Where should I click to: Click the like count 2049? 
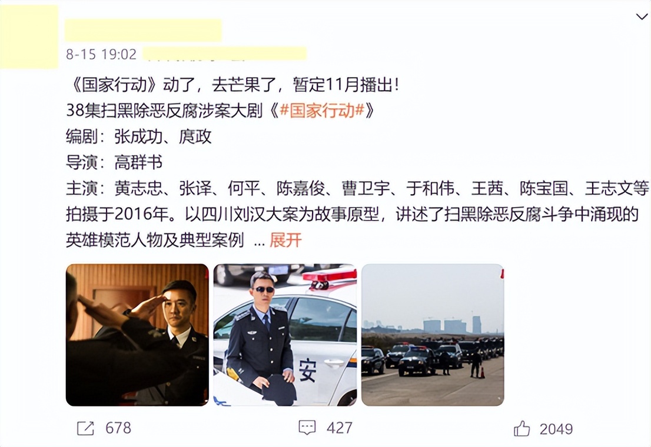[556, 429]
